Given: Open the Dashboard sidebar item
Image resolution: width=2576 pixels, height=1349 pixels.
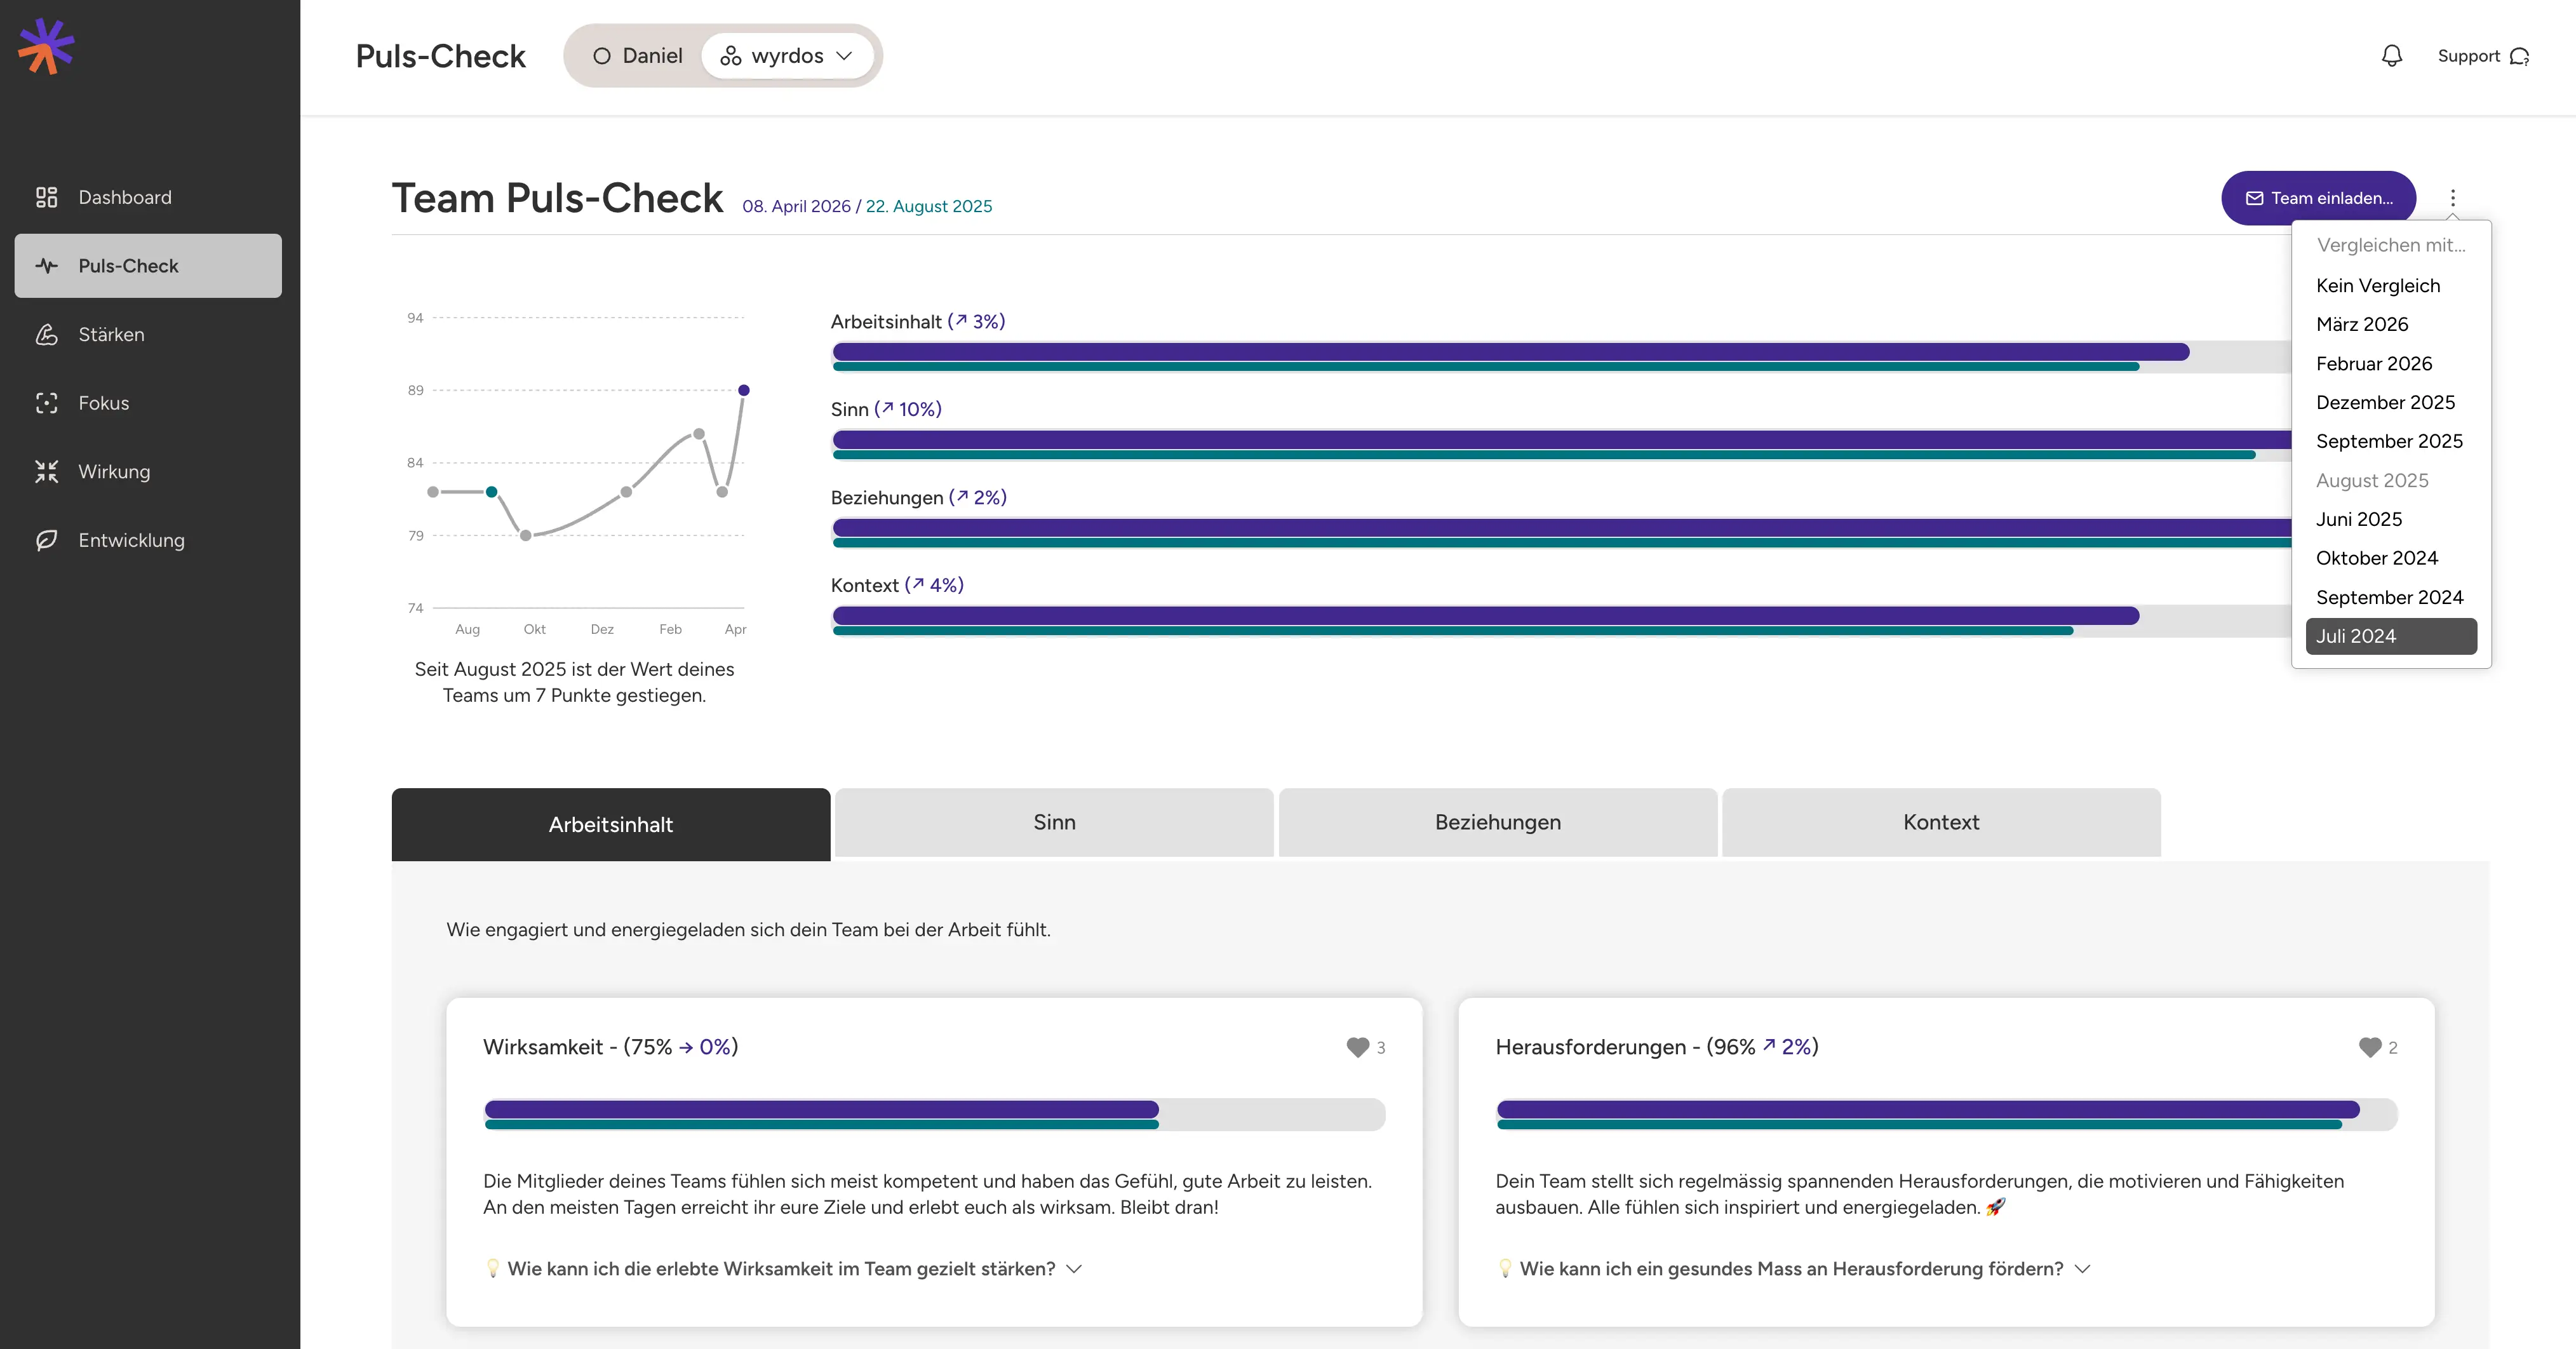Looking at the screenshot, I should pyautogui.click(x=148, y=197).
